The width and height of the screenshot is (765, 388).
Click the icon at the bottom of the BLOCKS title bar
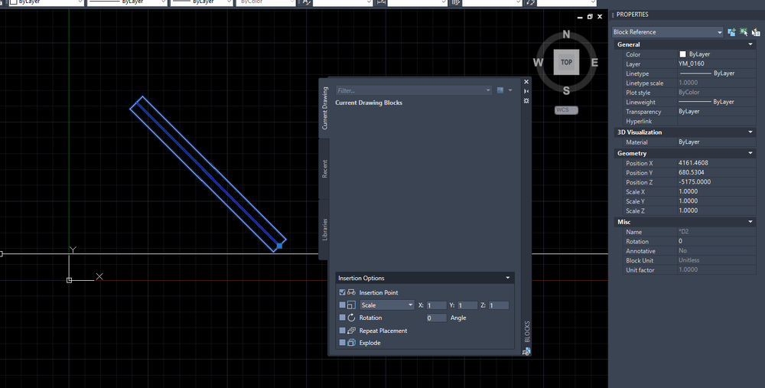[526, 351]
